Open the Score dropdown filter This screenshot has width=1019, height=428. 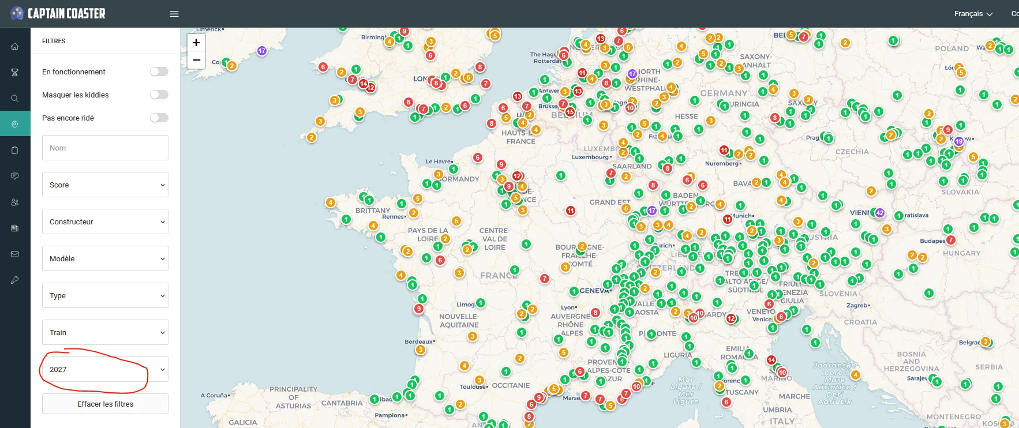[x=105, y=185]
